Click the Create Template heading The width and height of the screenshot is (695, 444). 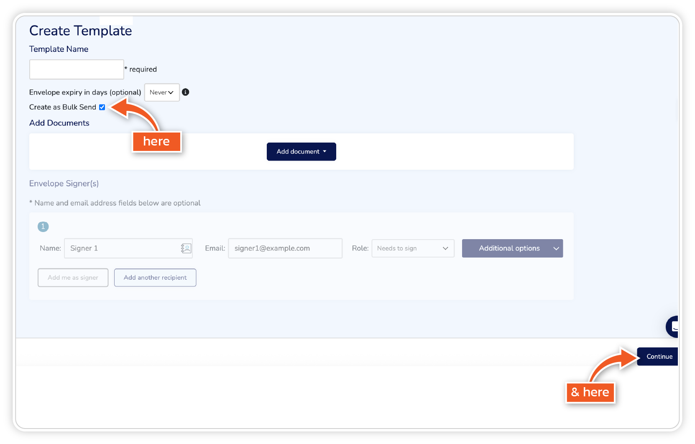[81, 31]
